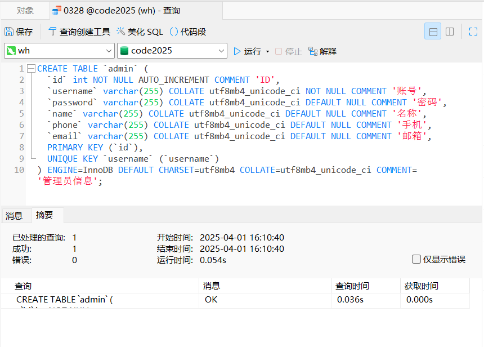Switch to side-by-side layout icon
This screenshot has width=484, height=347.
coord(450,32)
